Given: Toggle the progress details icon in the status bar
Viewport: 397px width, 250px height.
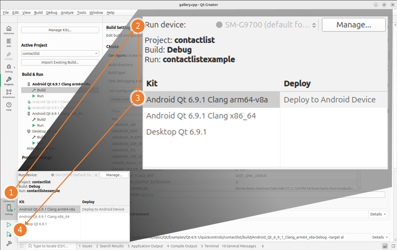Looking at the screenshot, I should coord(385,246).
